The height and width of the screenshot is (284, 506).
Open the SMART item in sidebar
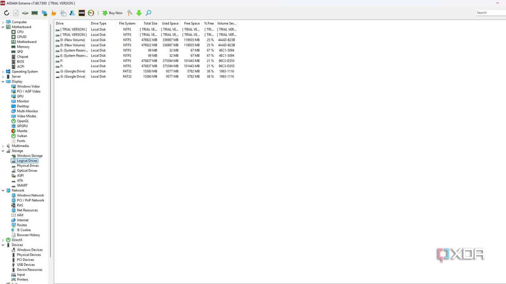(22, 185)
